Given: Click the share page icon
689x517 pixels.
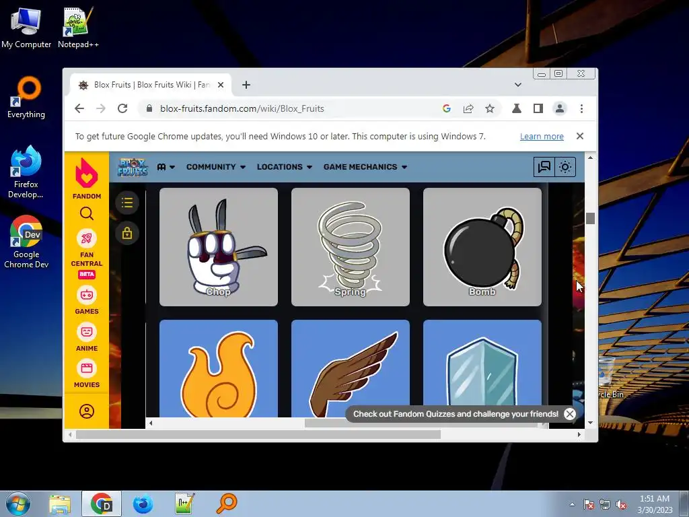Looking at the screenshot, I should 468,108.
